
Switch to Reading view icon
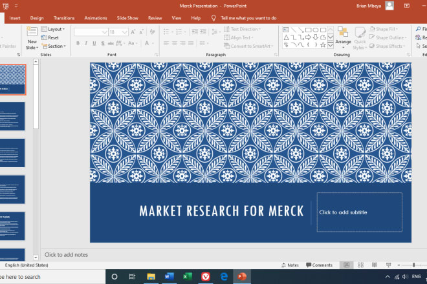tap(375, 265)
